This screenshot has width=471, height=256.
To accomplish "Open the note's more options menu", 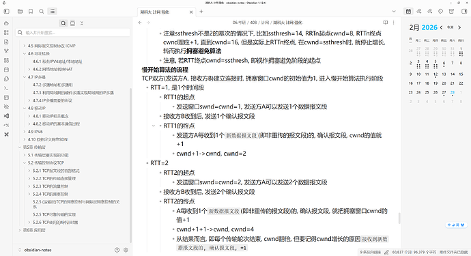I will 393,23.
